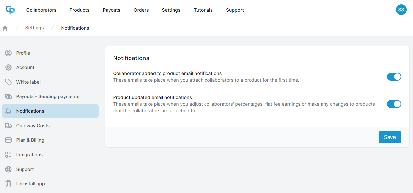Click the Gateway Costs icon

[9, 126]
